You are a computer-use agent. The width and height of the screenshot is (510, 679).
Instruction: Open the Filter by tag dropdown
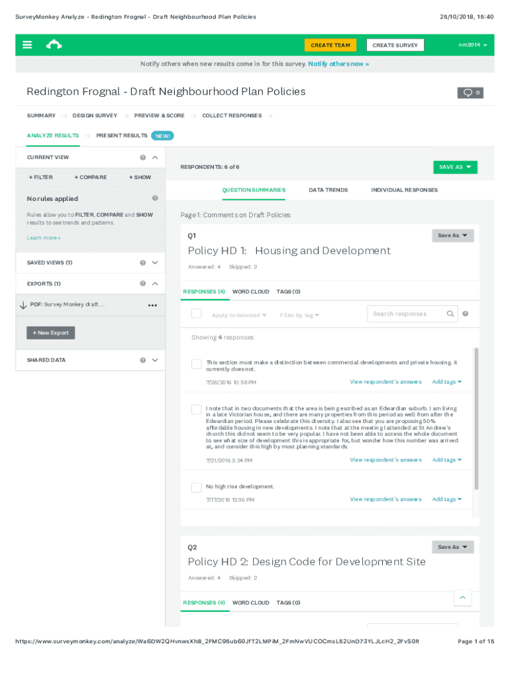click(x=299, y=316)
